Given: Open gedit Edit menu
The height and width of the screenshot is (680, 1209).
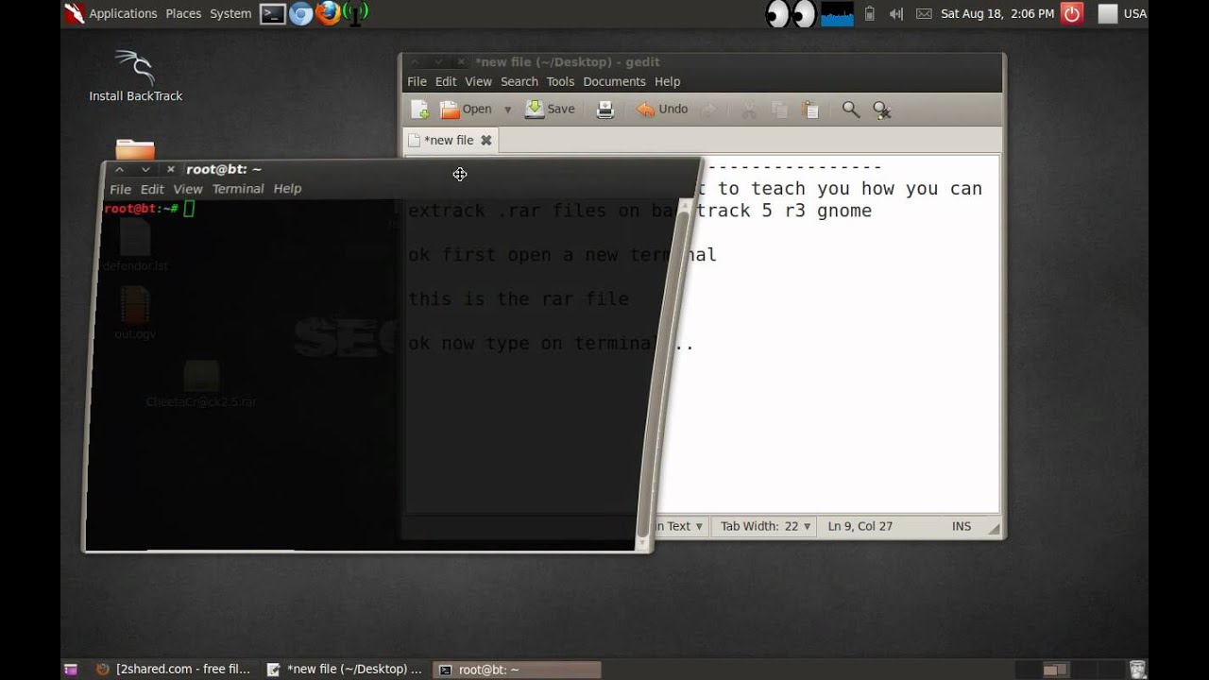Looking at the screenshot, I should (x=445, y=81).
